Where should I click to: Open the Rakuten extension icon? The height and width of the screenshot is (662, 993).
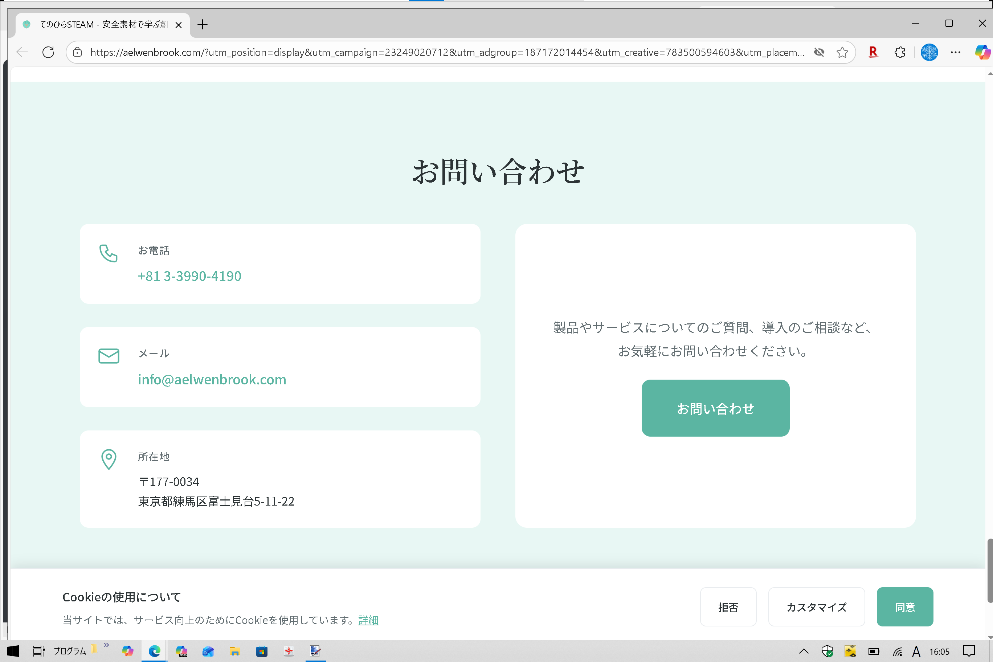point(873,52)
